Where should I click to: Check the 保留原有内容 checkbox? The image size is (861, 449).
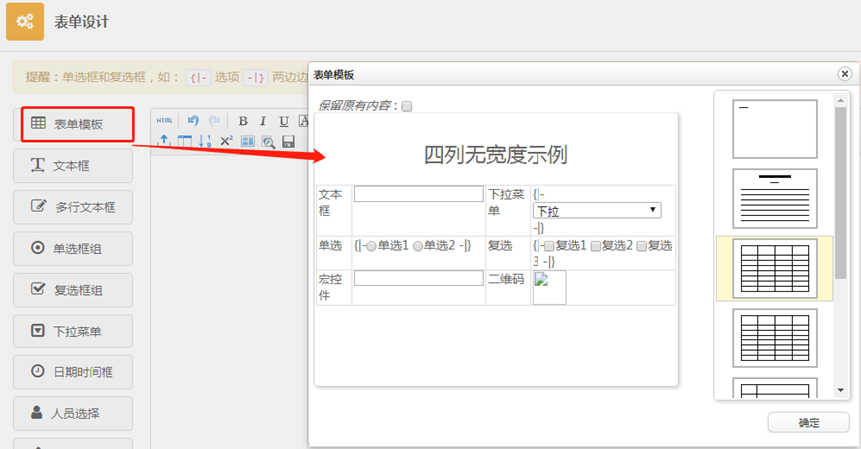[407, 106]
